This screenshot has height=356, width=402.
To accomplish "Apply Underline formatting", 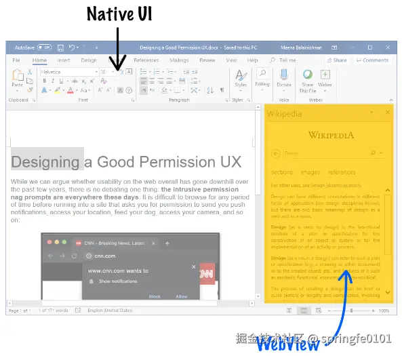I will click(x=61, y=81).
